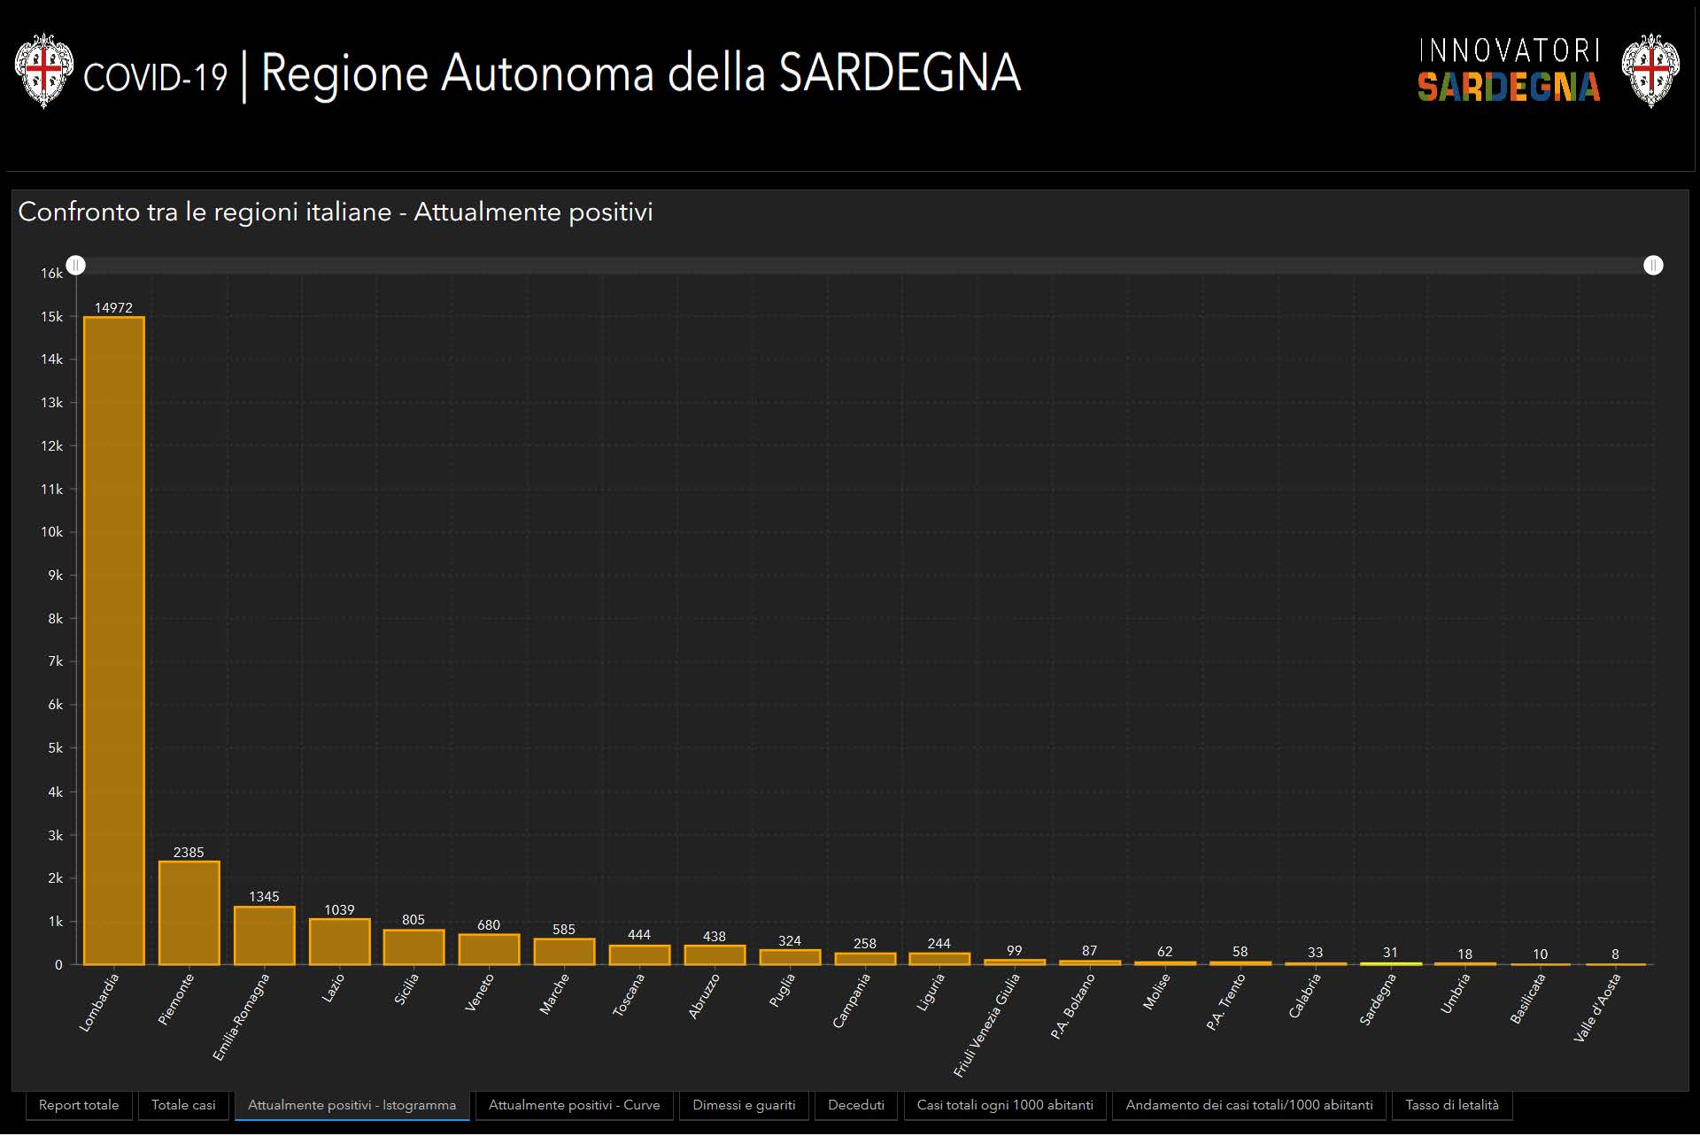Viewport: 1700px width, 1136px height.
Task: Open the Deceduti tab
Action: coord(855,1106)
